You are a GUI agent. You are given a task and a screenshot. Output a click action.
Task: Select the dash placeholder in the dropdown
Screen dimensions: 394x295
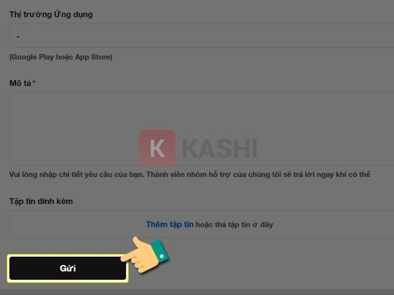click(17, 37)
